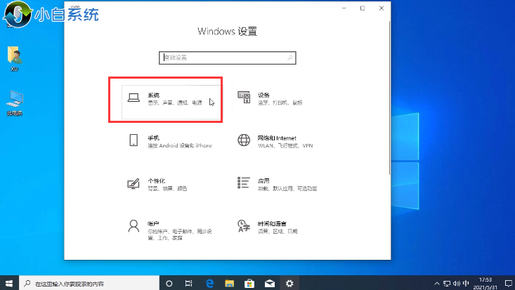
Task: Select the XU user folder desktop icon
Action: coord(14,59)
